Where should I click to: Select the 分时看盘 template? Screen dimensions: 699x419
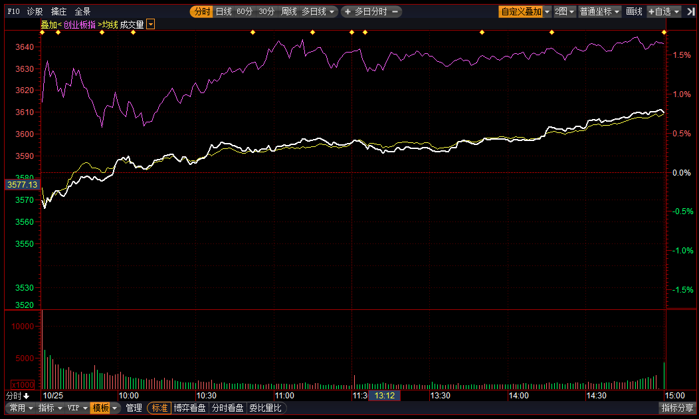(x=227, y=408)
